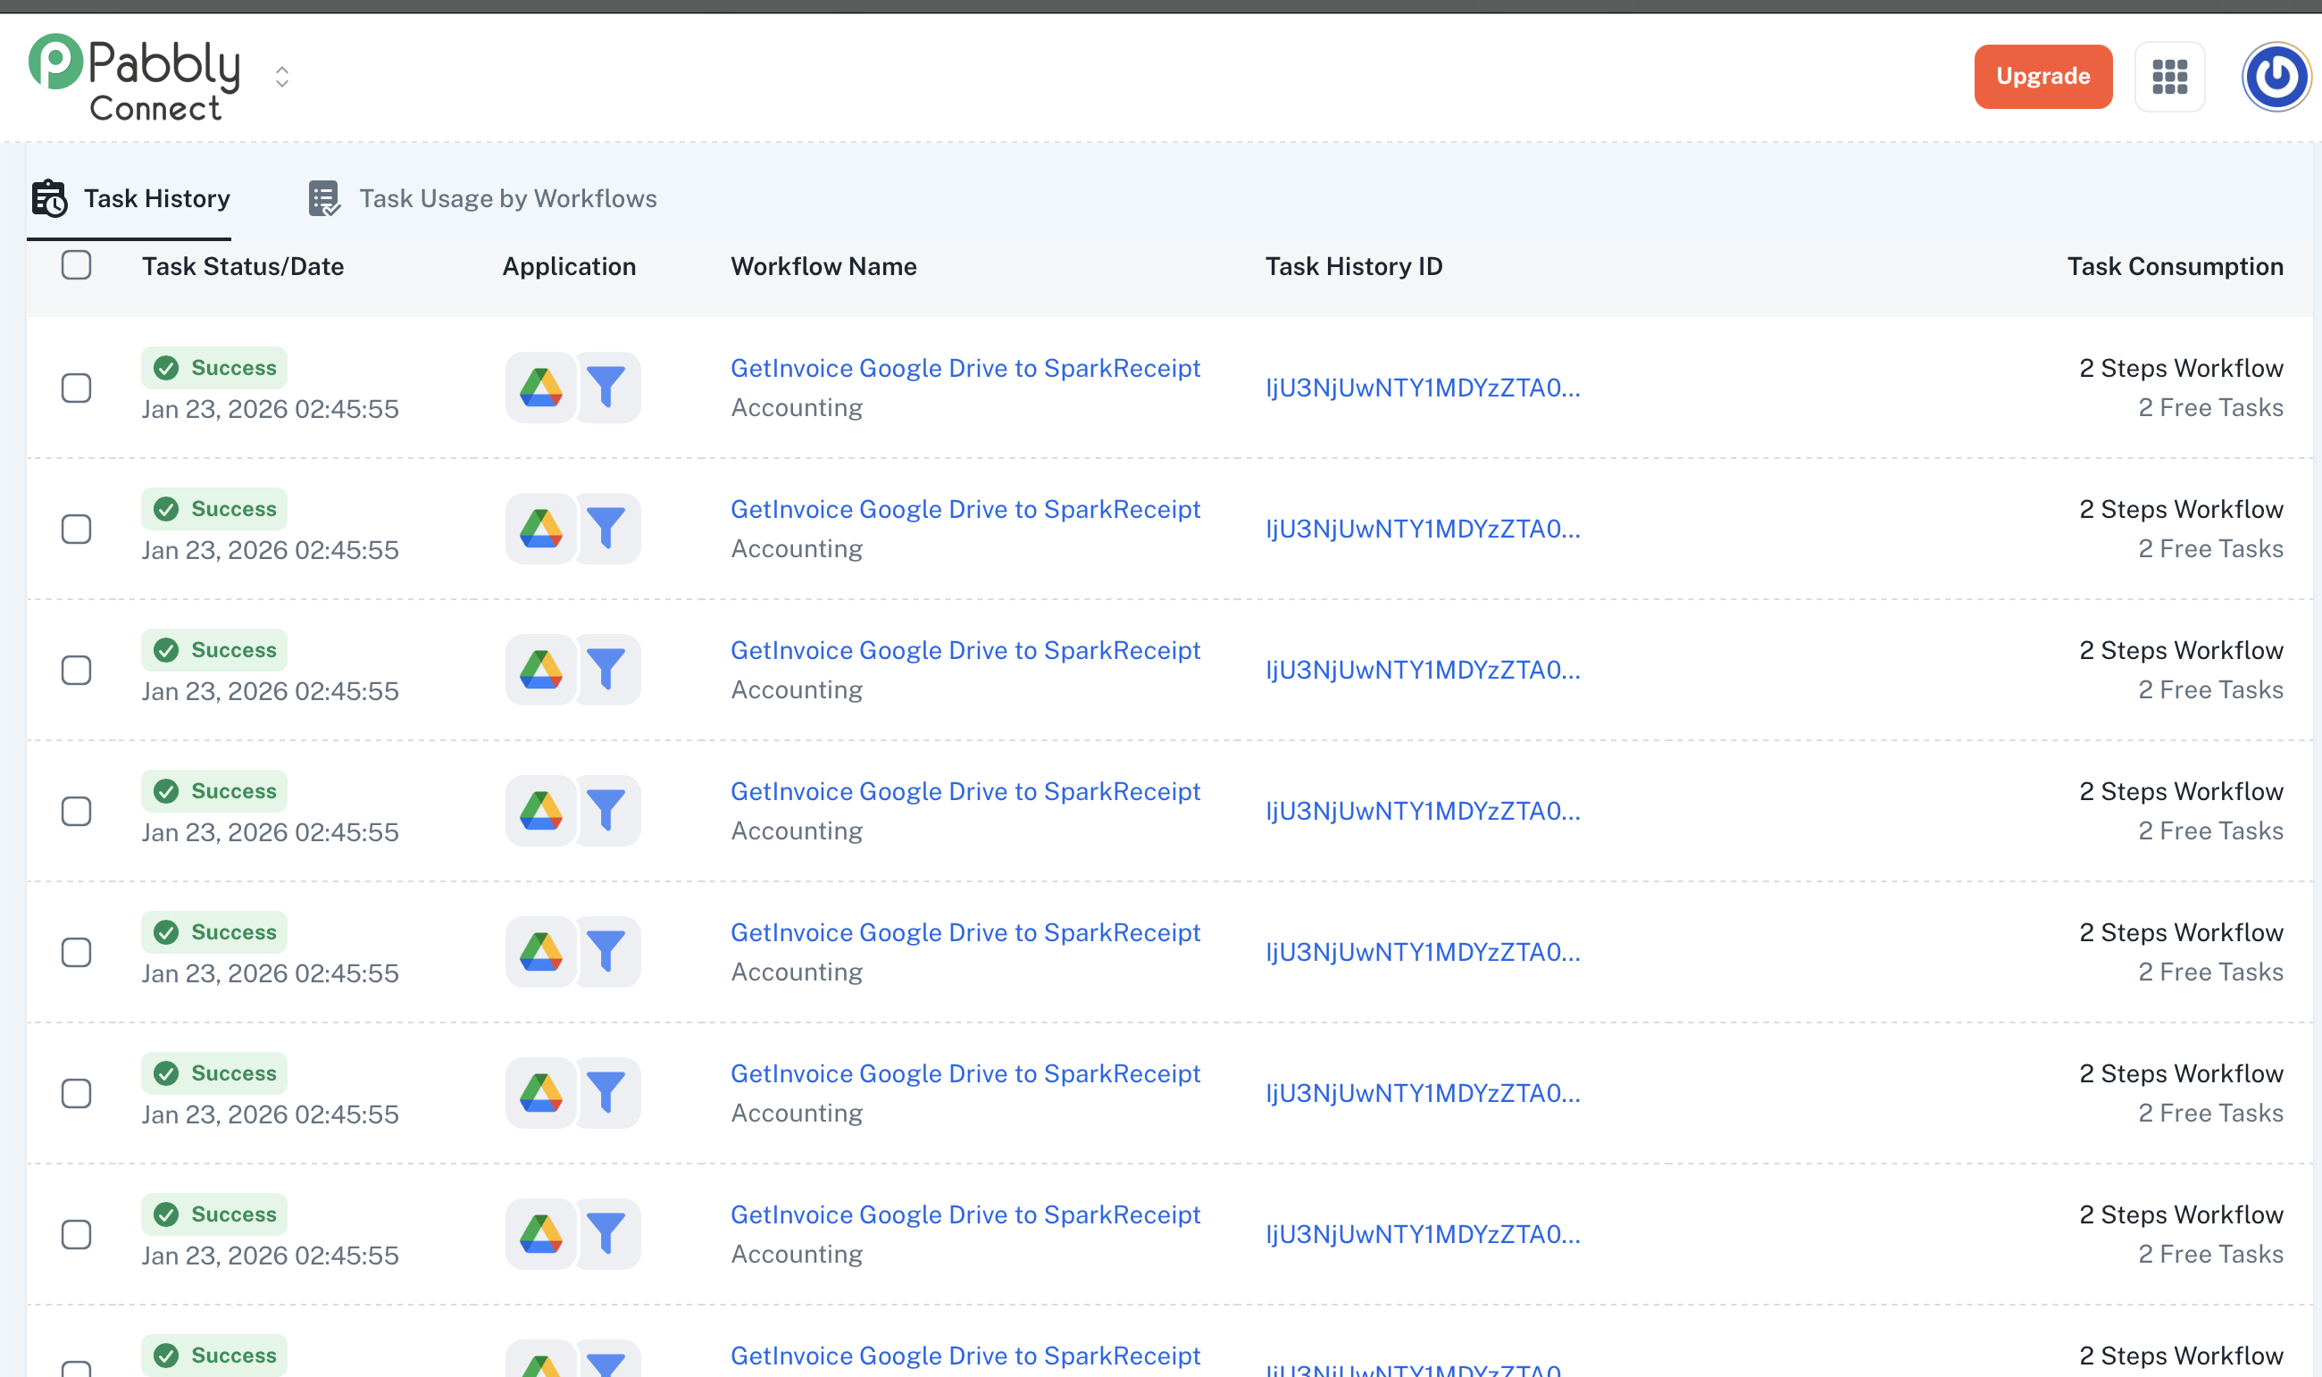Click the Pabbly Connect logo

click(135, 78)
